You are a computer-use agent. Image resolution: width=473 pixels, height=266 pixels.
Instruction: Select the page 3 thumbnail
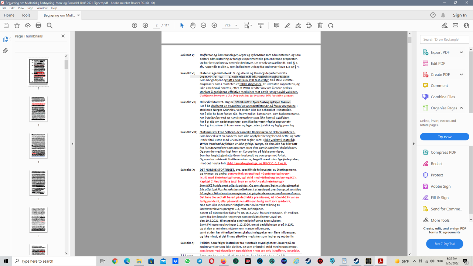pyautogui.click(x=38, y=109)
